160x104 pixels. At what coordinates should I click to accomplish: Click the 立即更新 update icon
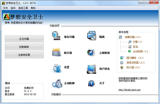tap(91, 52)
